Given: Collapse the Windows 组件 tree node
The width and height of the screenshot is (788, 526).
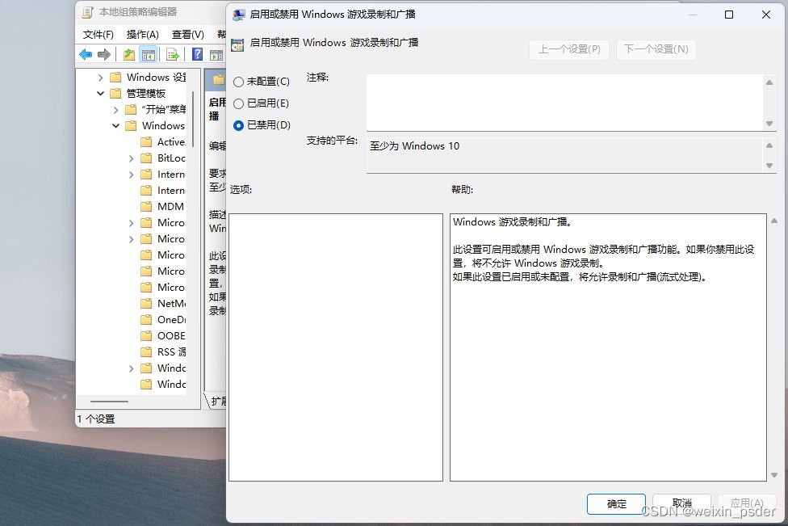Looking at the screenshot, I should [115, 125].
